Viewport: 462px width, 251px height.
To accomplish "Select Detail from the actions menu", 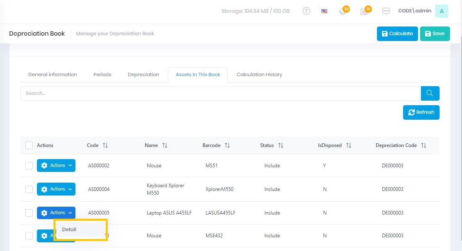I will click(x=69, y=229).
